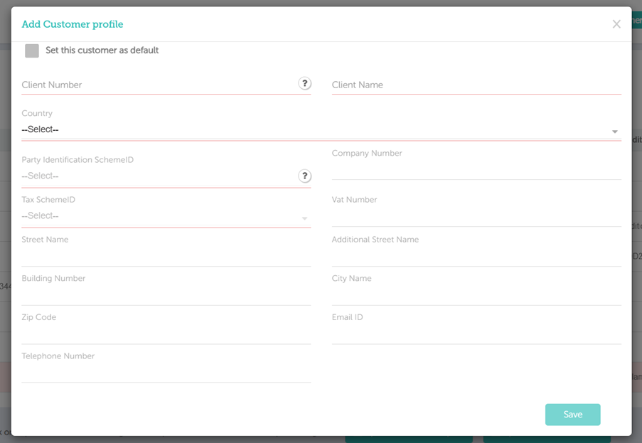Screen dimensions: 642x443
Task: Click the Additional Street Name field
Action: tap(476, 257)
